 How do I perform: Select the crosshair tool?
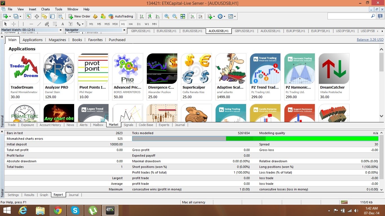[13, 24]
